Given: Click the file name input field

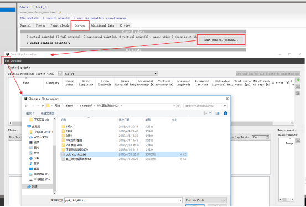Looking at the screenshot, I should [123, 200].
